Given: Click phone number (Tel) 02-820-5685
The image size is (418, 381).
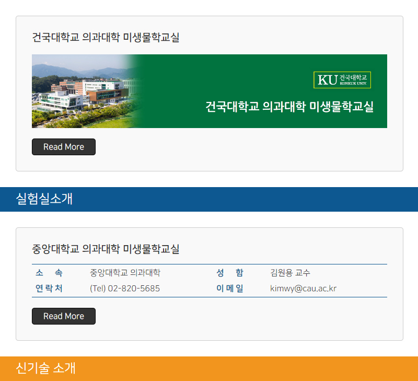Looking at the screenshot, I should (125, 288).
